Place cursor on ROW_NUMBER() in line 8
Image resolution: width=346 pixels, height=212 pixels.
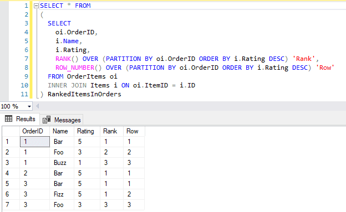click(78, 68)
